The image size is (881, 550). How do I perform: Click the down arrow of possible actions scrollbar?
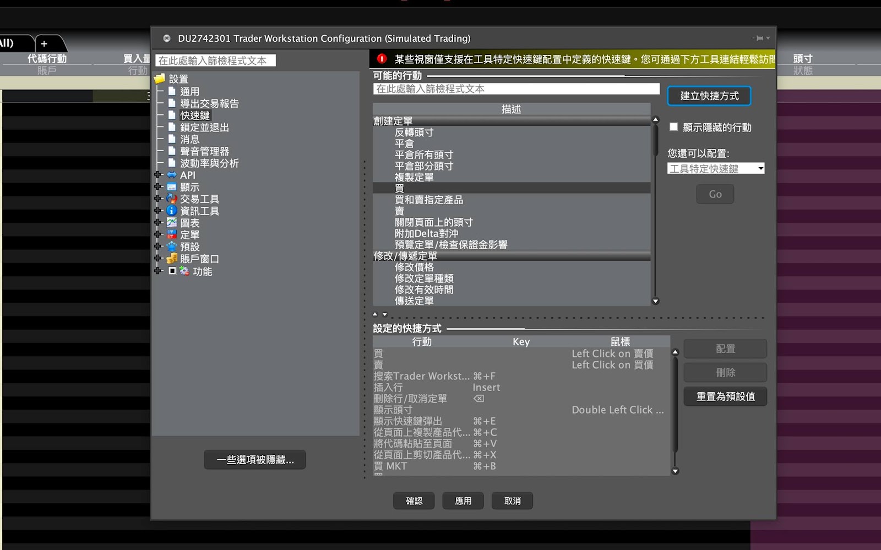click(655, 301)
